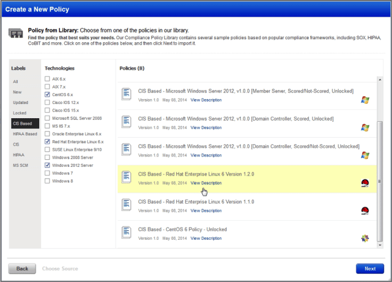Click the Back button
This screenshot has height=282, width=392.
tap(22, 268)
